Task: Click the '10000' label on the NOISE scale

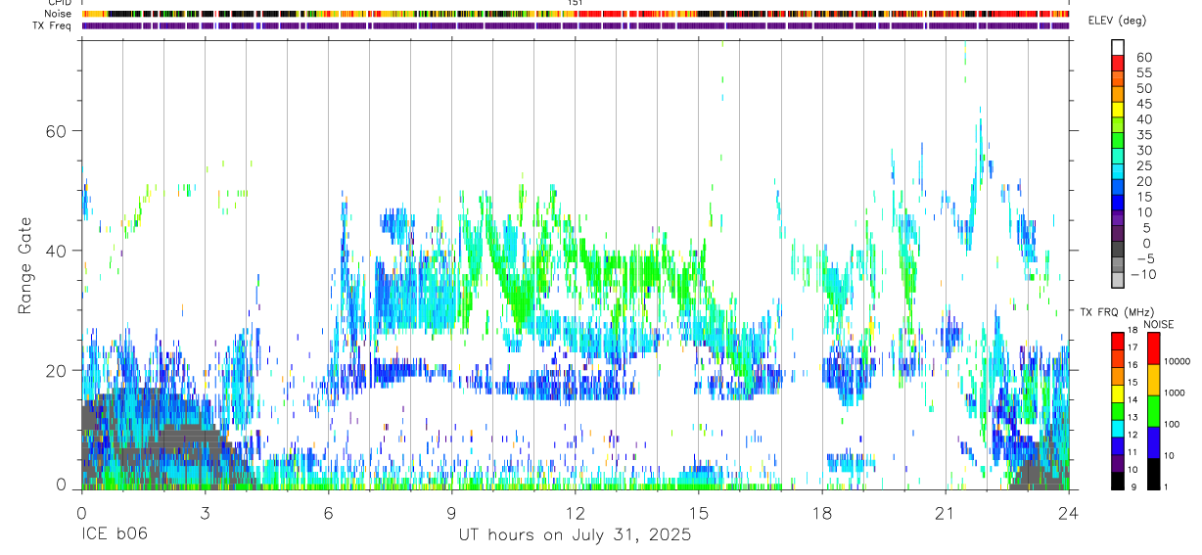Action: click(1177, 362)
